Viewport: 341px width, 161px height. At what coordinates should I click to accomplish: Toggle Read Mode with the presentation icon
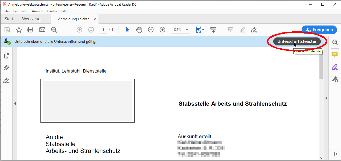[213, 30]
